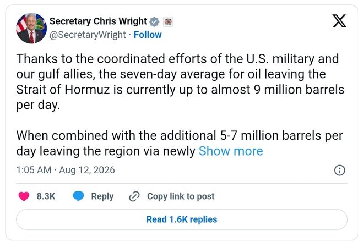
Task: Click the @SecretaryWright handle
Action: 88,35
